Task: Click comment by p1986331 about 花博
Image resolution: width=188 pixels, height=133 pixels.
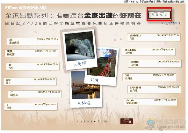Action: (154, 37)
